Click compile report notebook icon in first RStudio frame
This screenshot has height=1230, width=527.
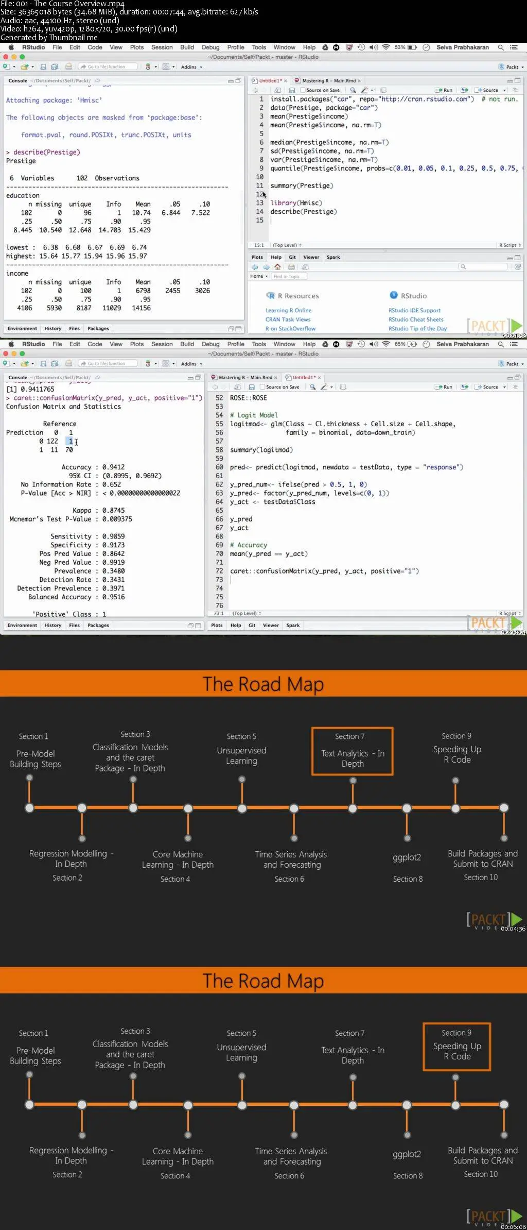point(383,90)
